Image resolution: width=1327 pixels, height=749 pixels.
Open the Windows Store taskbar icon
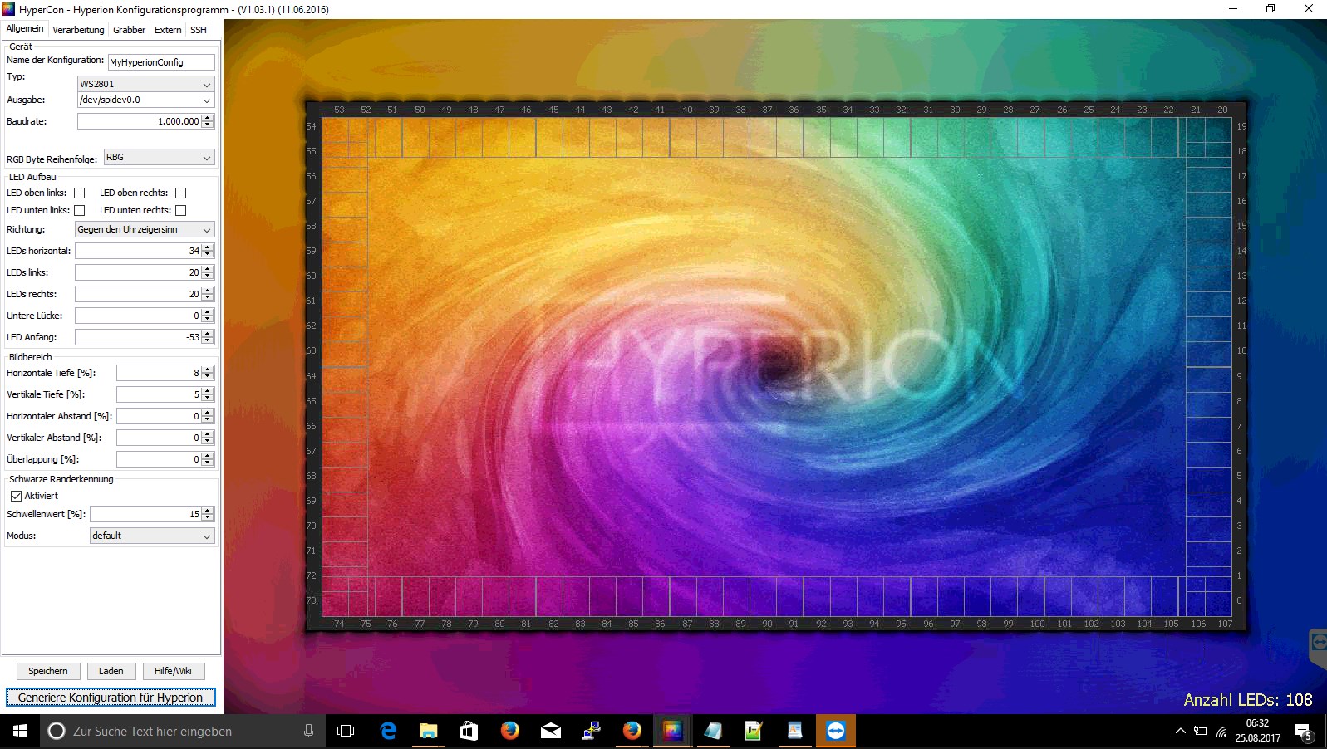point(469,731)
